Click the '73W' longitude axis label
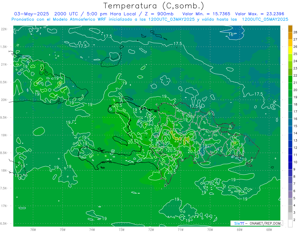 (122, 230)
